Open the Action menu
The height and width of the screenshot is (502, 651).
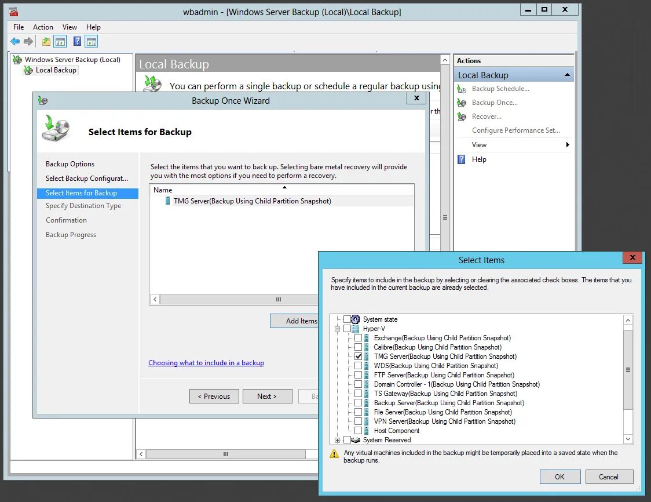43,27
